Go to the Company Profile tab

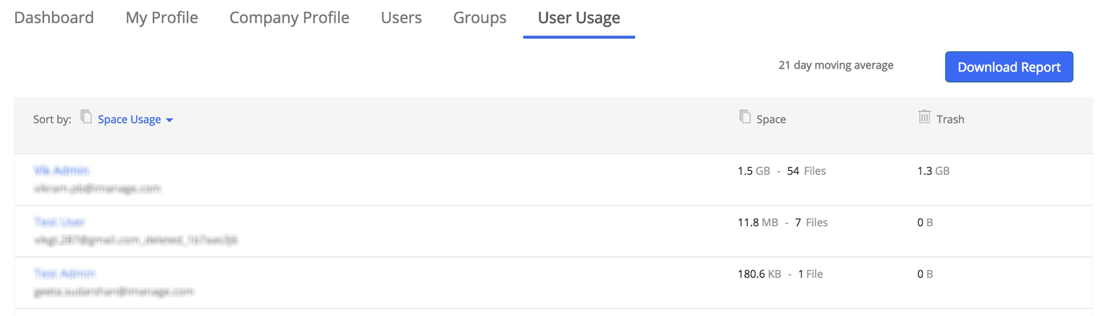(x=289, y=17)
